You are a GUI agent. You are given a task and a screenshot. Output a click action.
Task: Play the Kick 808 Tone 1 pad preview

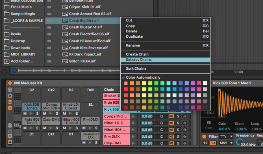31,113
